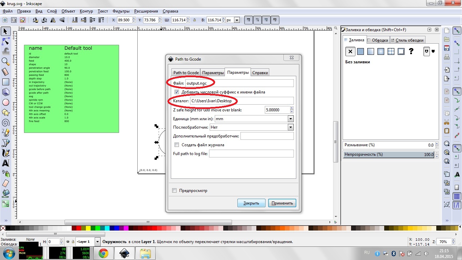Select the arrow Selector tool
Image resolution: width=462 pixels, height=260 pixels.
(5, 31)
